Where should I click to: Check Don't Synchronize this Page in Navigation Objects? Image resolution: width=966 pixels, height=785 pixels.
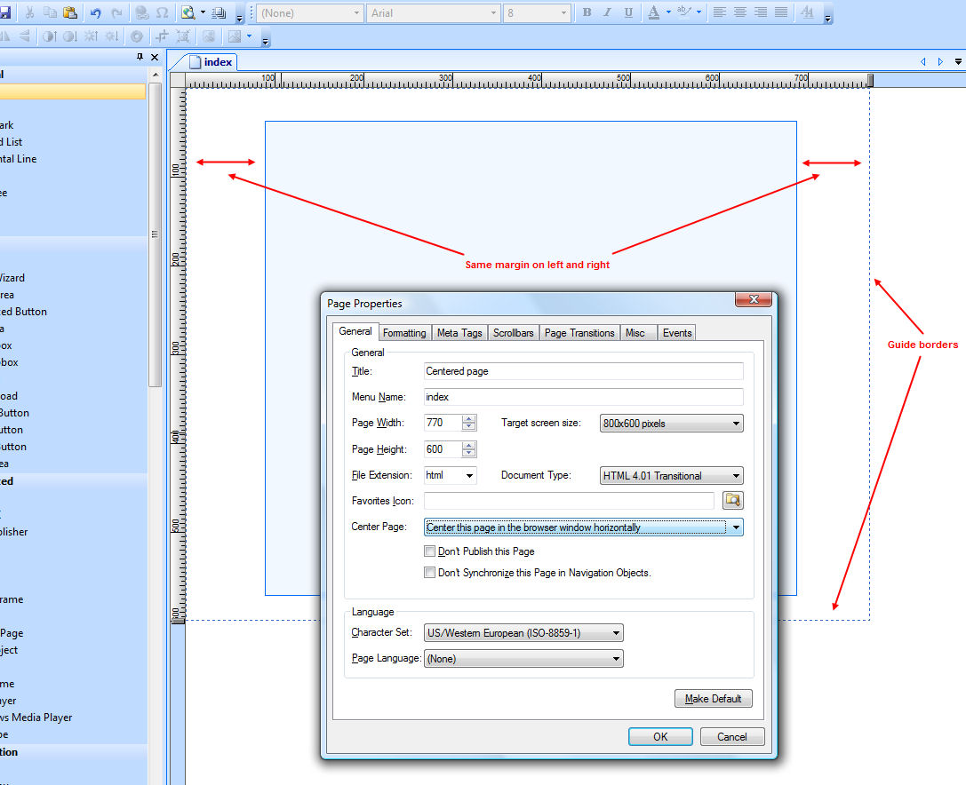coord(430,573)
